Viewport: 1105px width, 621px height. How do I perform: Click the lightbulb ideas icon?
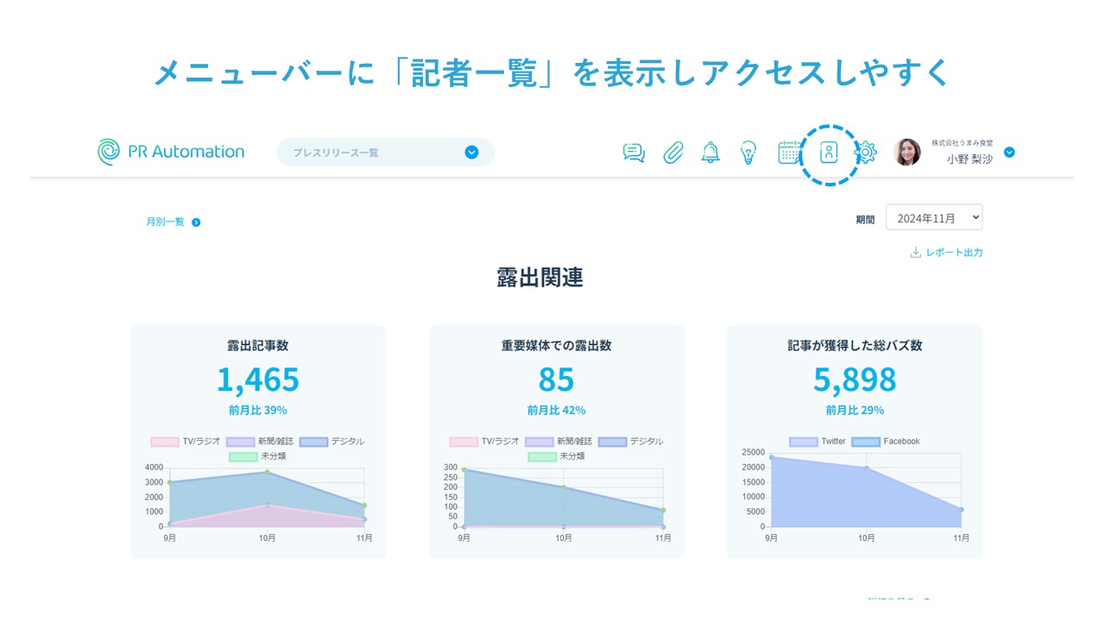pos(748,153)
